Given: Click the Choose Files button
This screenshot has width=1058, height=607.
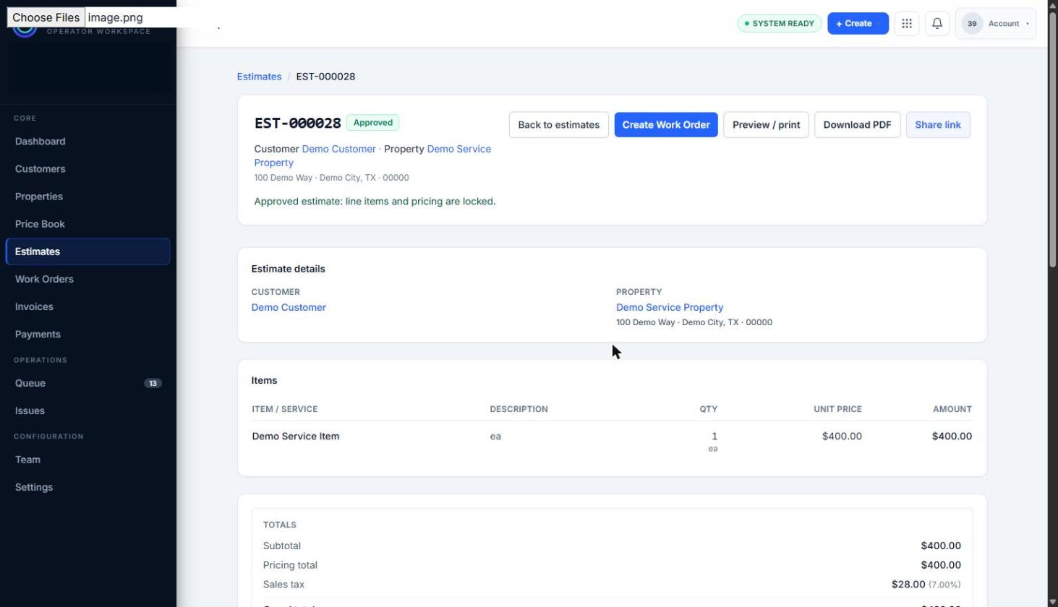Looking at the screenshot, I should click(46, 17).
